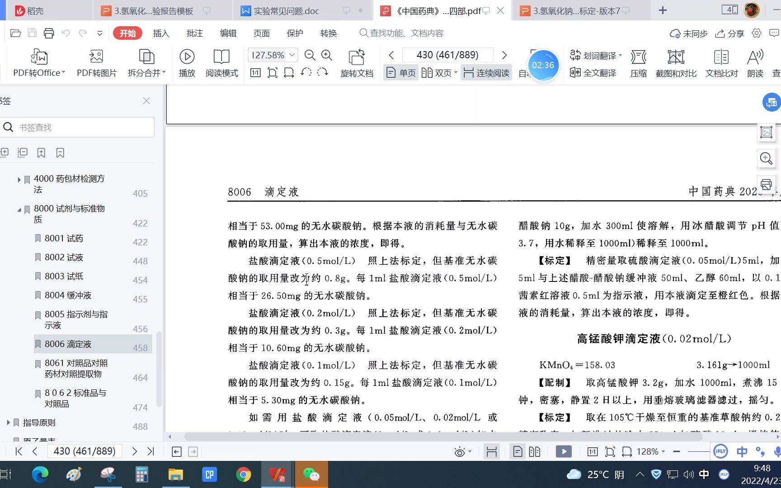The width and height of the screenshot is (781, 488).
Task: Open the settings gear icon
Action: [757, 33]
